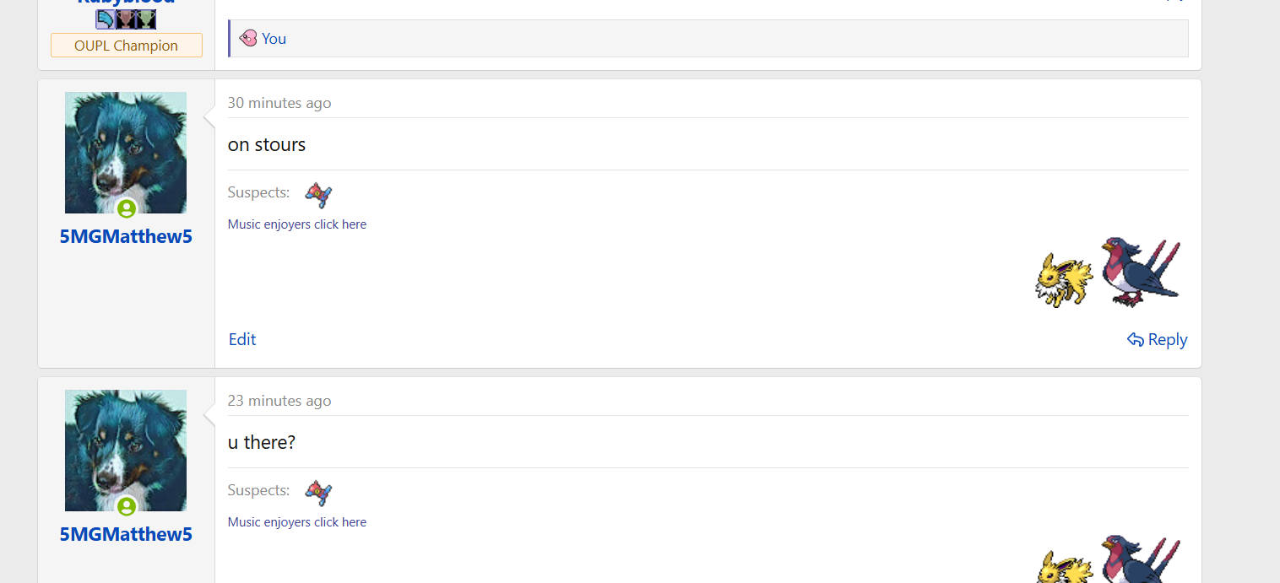Click the OUPL Champion banner
1280x583 pixels.
click(127, 46)
